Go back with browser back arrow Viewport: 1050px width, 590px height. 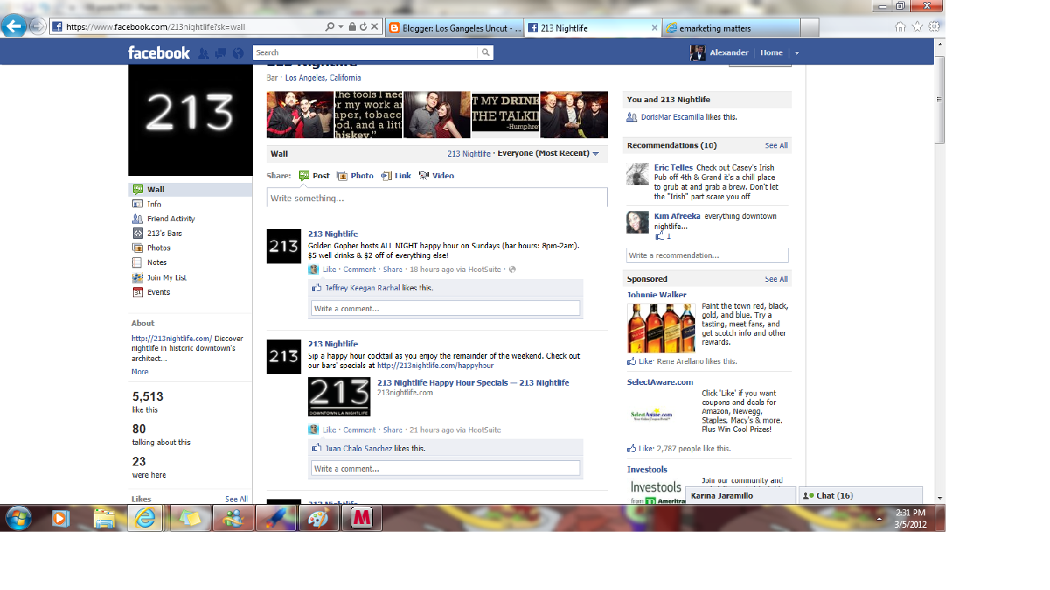coord(13,26)
